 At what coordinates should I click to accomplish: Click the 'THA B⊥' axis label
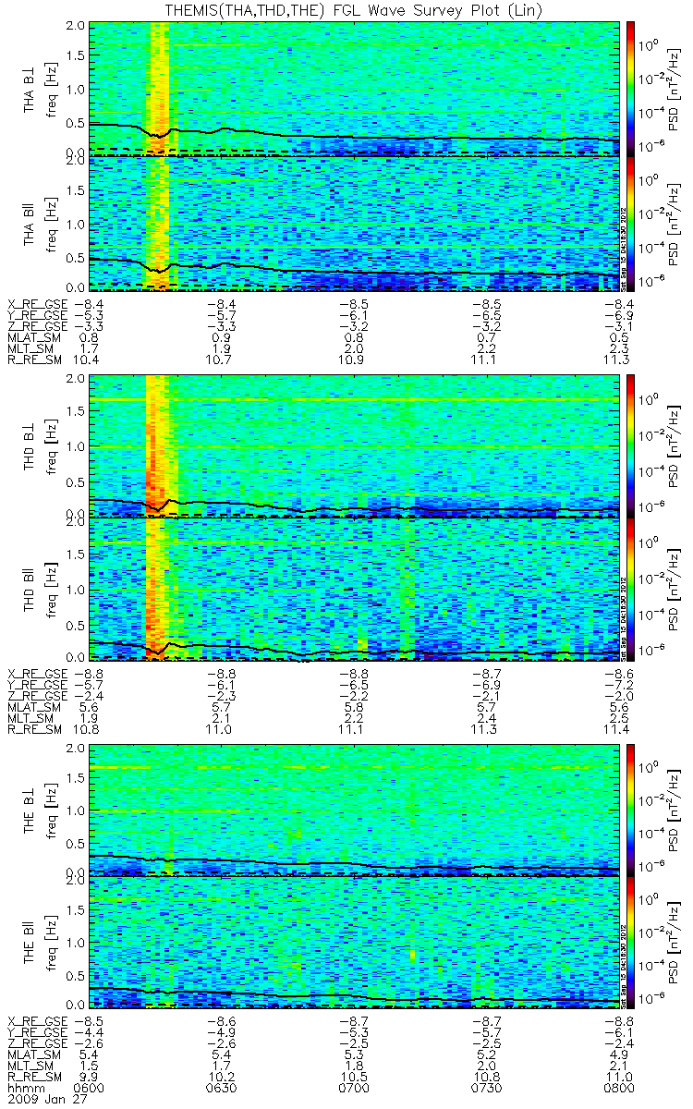coord(30,89)
